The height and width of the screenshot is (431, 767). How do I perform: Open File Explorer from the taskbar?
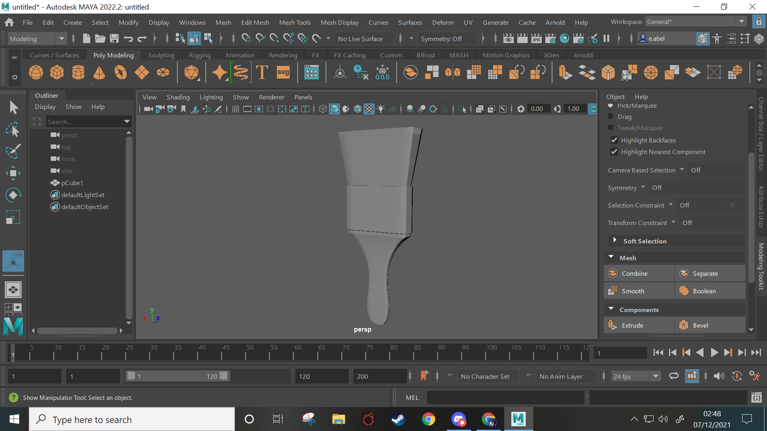[x=338, y=419]
